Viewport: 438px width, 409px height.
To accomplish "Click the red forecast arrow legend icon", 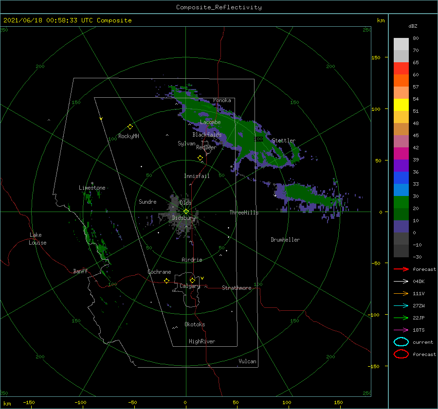I will tap(401, 269).
